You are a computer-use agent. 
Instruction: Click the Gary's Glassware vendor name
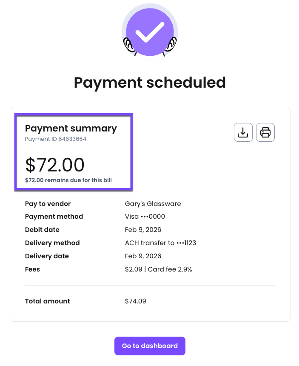tap(153, 203)
